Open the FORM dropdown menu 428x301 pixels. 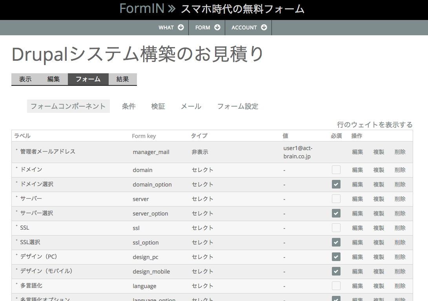(x=207, y=27)
